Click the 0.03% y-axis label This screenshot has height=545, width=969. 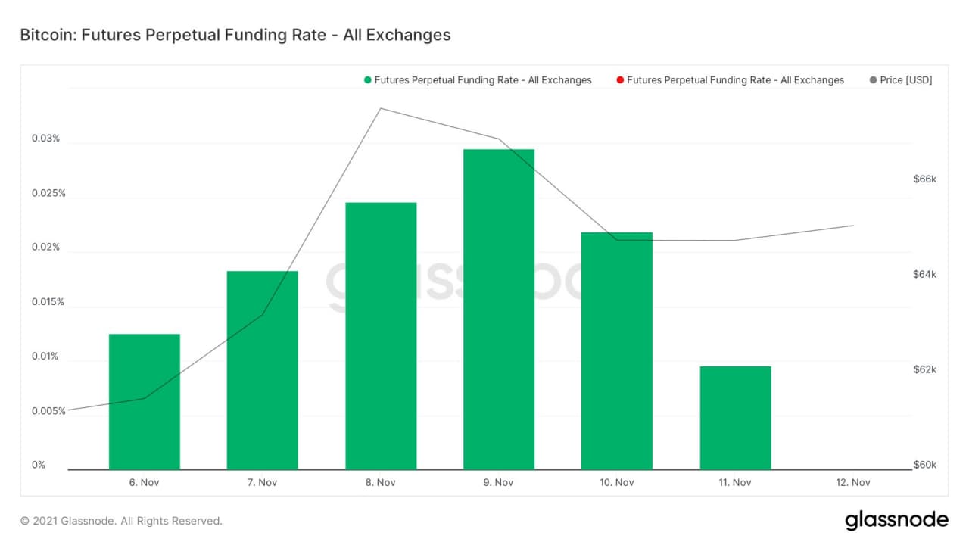45,139
